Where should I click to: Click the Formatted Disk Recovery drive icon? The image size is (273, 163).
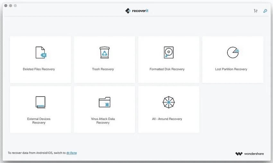point(169,52)
